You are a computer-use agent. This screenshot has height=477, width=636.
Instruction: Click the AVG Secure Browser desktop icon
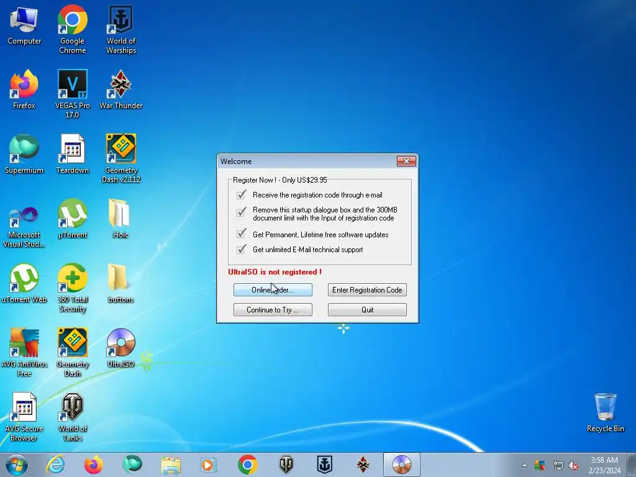[x=24, y=417]
